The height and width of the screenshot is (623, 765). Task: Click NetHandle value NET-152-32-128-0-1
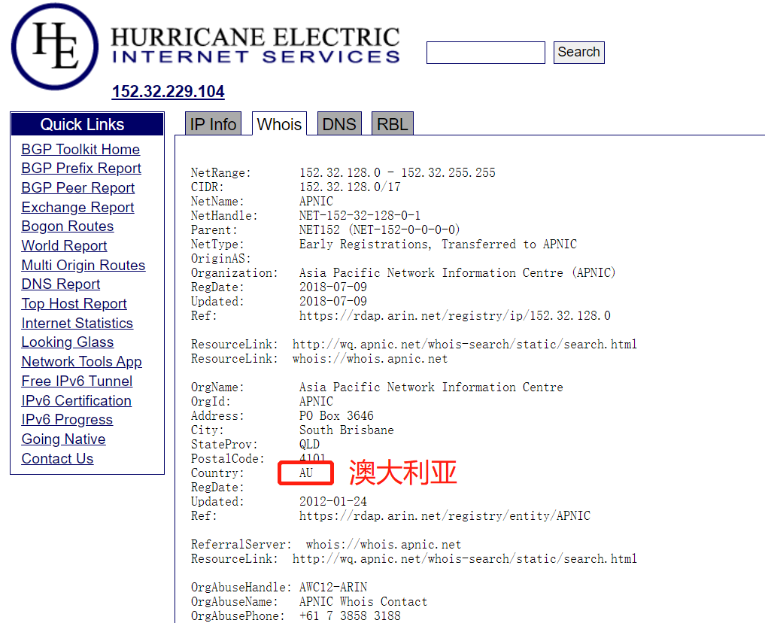pos(360,216)
